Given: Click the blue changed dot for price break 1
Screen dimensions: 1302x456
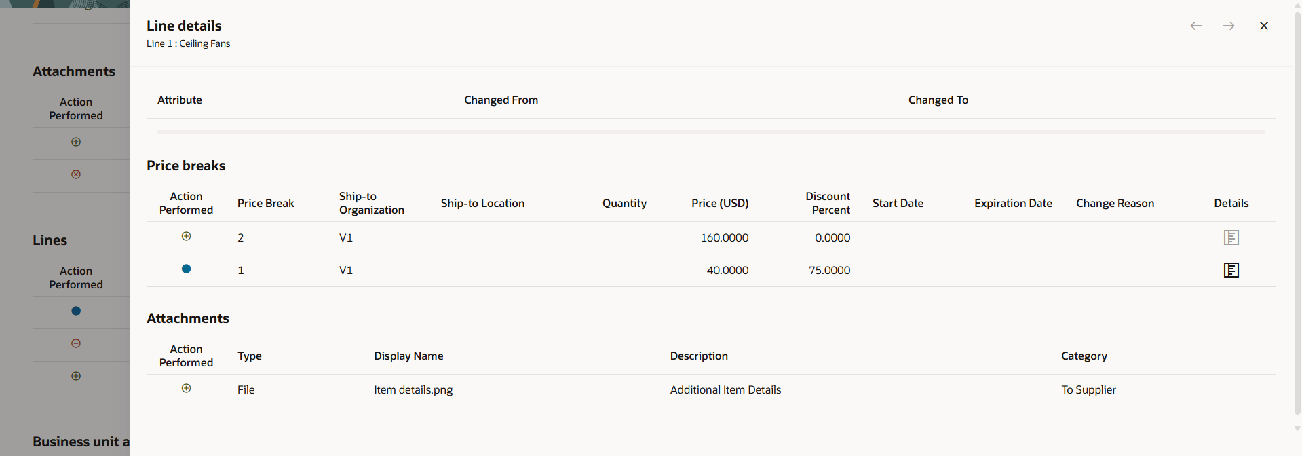Looking at the screenshot, I should point(186,269).
